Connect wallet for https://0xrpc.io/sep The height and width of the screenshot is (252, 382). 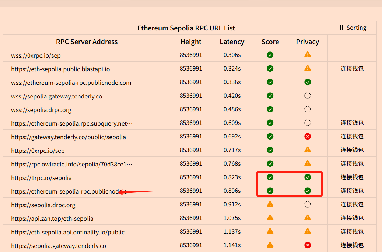(x=352, y=150)
